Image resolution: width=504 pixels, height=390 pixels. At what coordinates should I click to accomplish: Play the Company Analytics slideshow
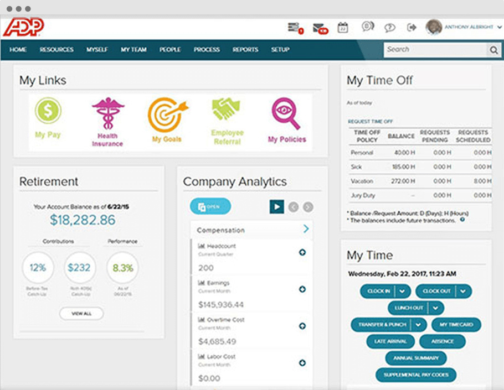[x=277, y=207]
